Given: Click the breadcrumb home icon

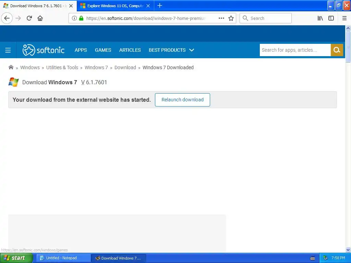Looking at the screenshot, I should 11,67.
